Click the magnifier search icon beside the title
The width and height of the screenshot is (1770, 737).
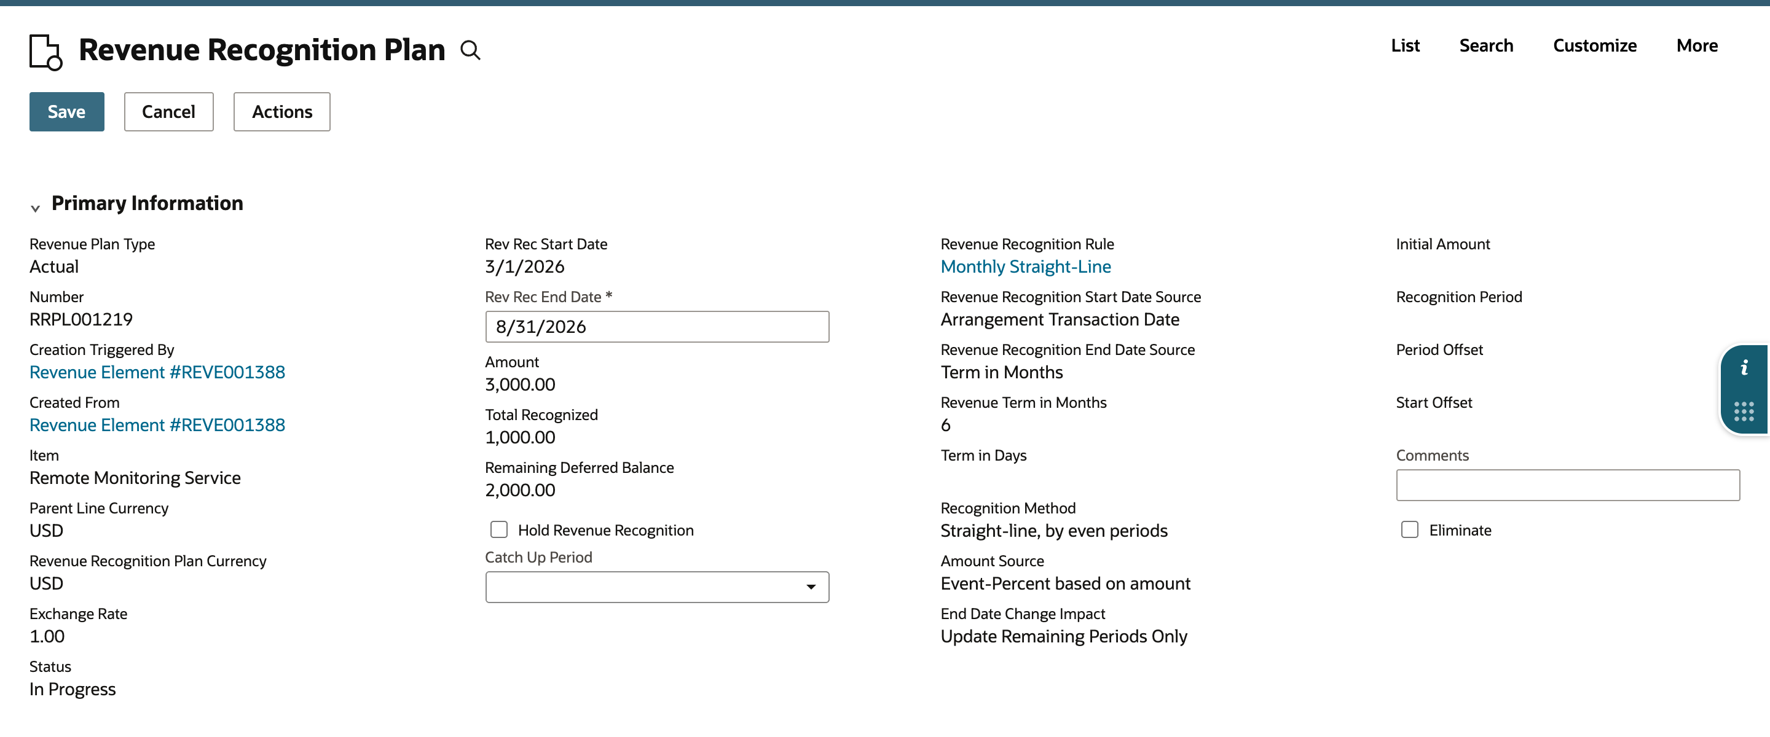470,50
